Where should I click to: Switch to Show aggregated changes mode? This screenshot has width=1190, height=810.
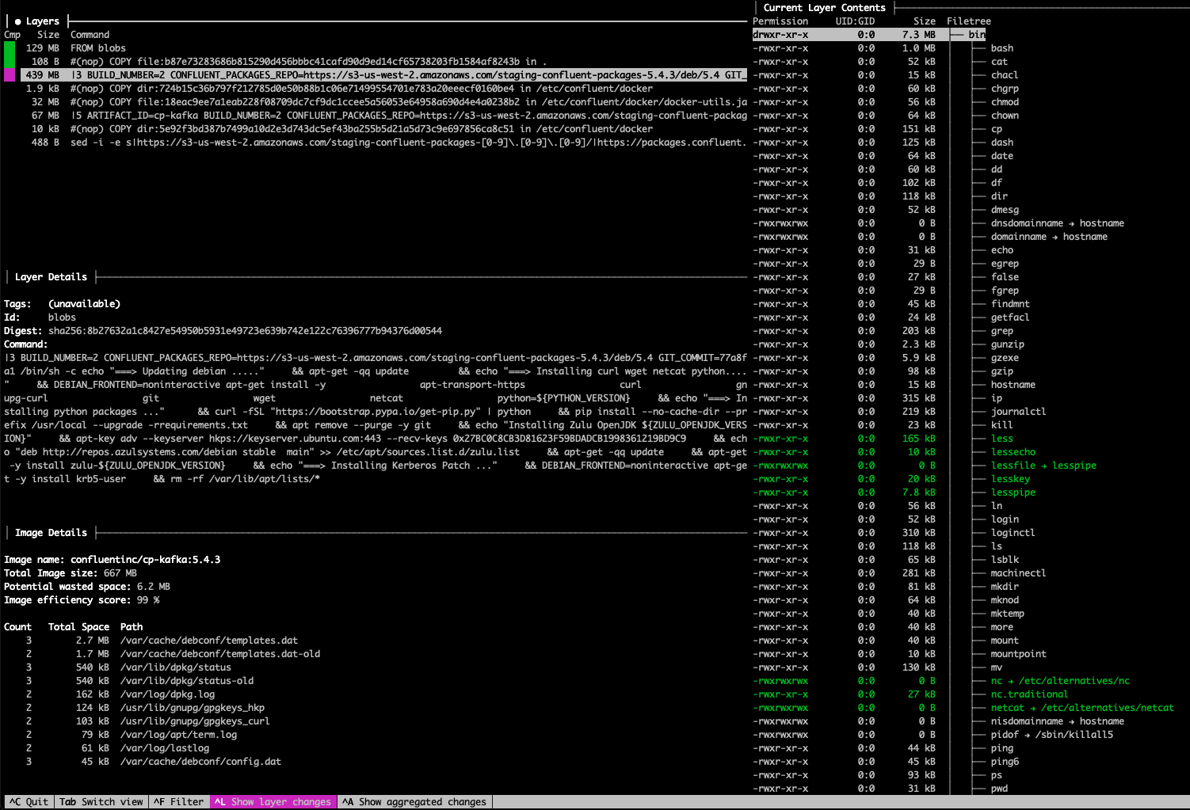(414, 801)
